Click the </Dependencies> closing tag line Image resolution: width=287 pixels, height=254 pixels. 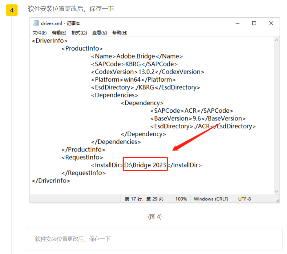(x=116, y=142)
